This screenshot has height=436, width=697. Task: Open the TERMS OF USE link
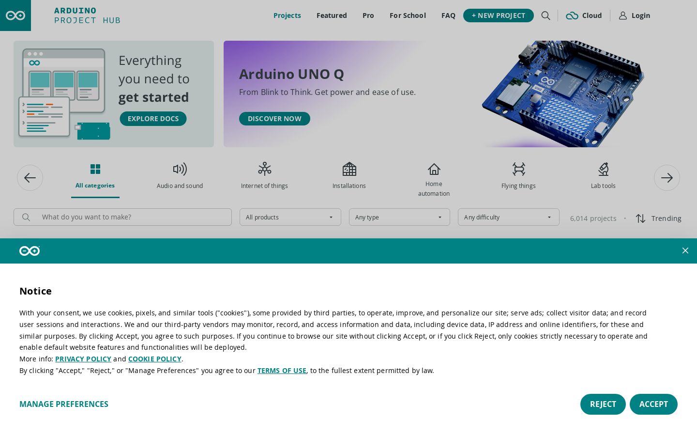tap(282, 371)
